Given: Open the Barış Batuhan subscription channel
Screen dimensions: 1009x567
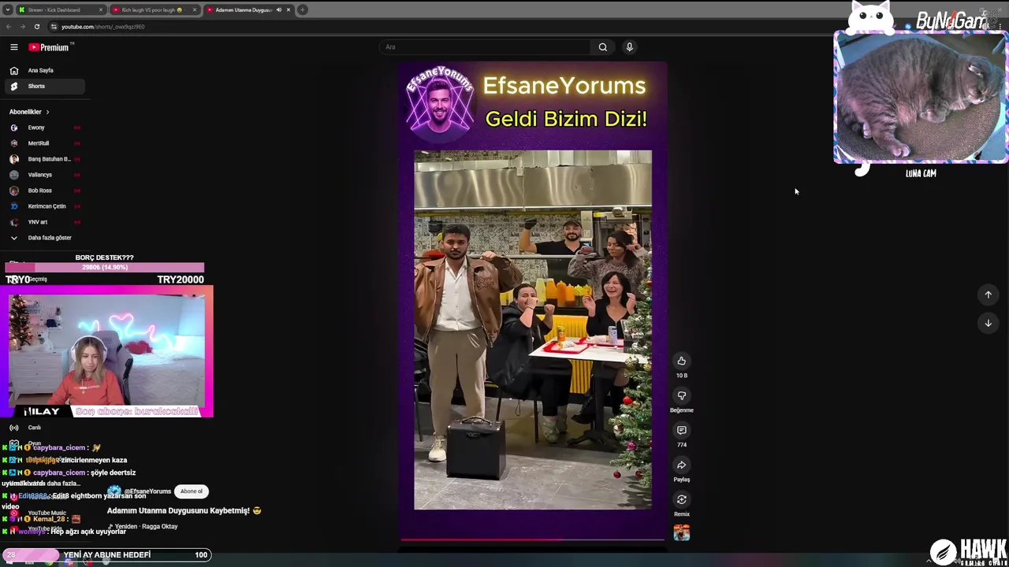Looking at the screenshot, I should [x=45, y=159].
